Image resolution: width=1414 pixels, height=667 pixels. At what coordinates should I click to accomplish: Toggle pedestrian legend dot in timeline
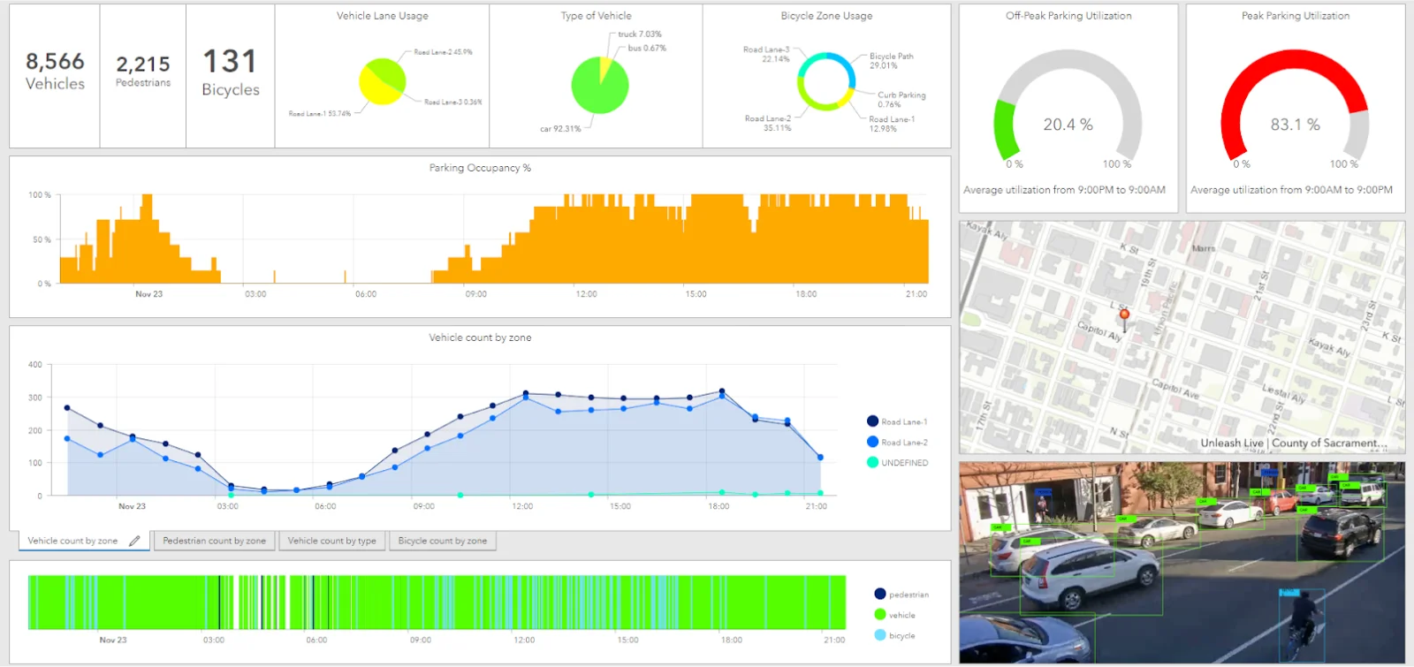click(879, 594)
